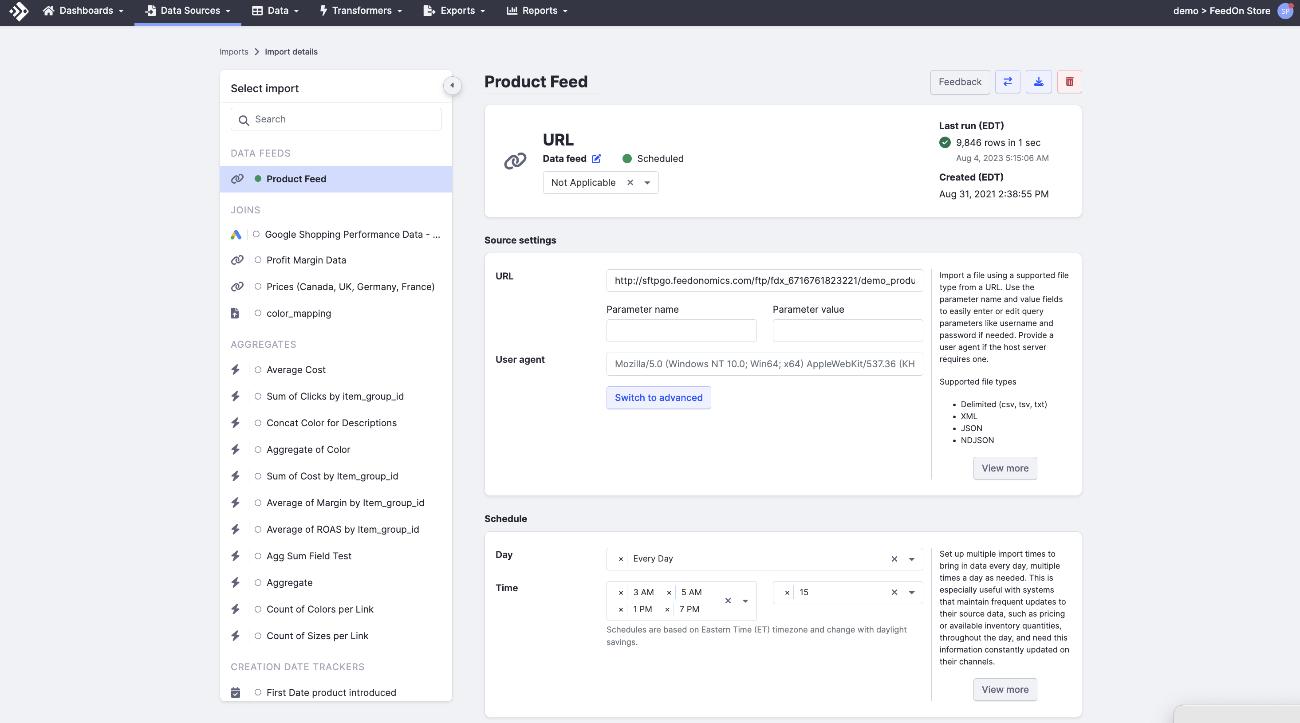Select the Profit Margin Data radio circle
The width and height of the screenshot is (1300, 723).
[x=258, y=260]
